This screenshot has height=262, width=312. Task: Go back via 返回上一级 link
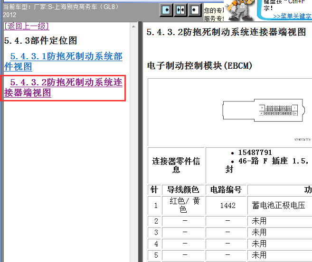coord(27,26)
